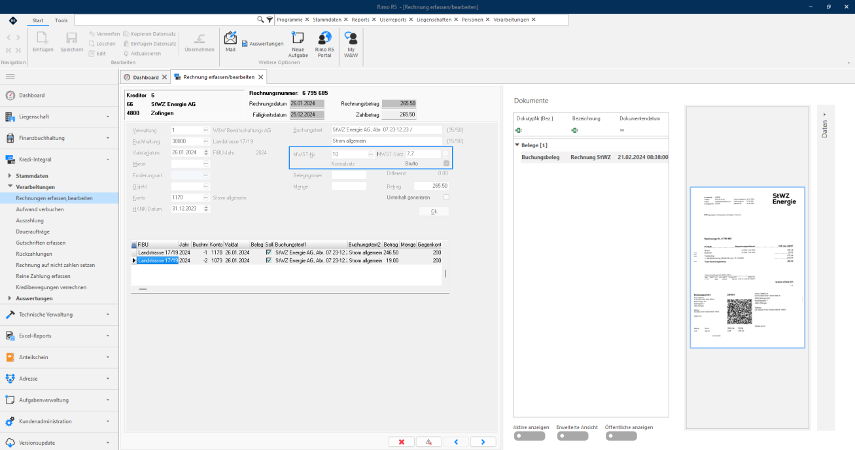Click Löschen in Bearbeiten group
The height and width of the screenshot is (450, 855).
(102, 43)
